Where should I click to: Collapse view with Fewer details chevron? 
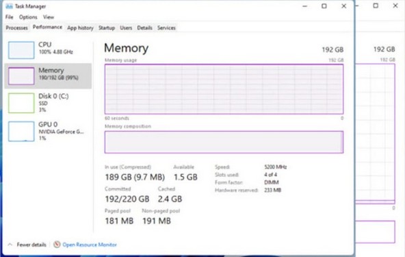point(10,244)
